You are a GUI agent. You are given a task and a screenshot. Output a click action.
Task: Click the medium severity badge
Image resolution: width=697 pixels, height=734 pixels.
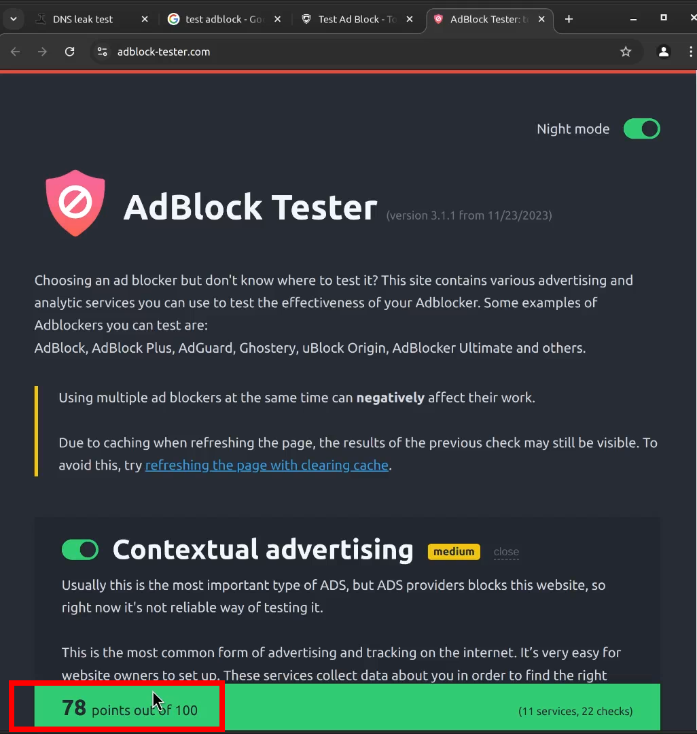click(454, 551)
